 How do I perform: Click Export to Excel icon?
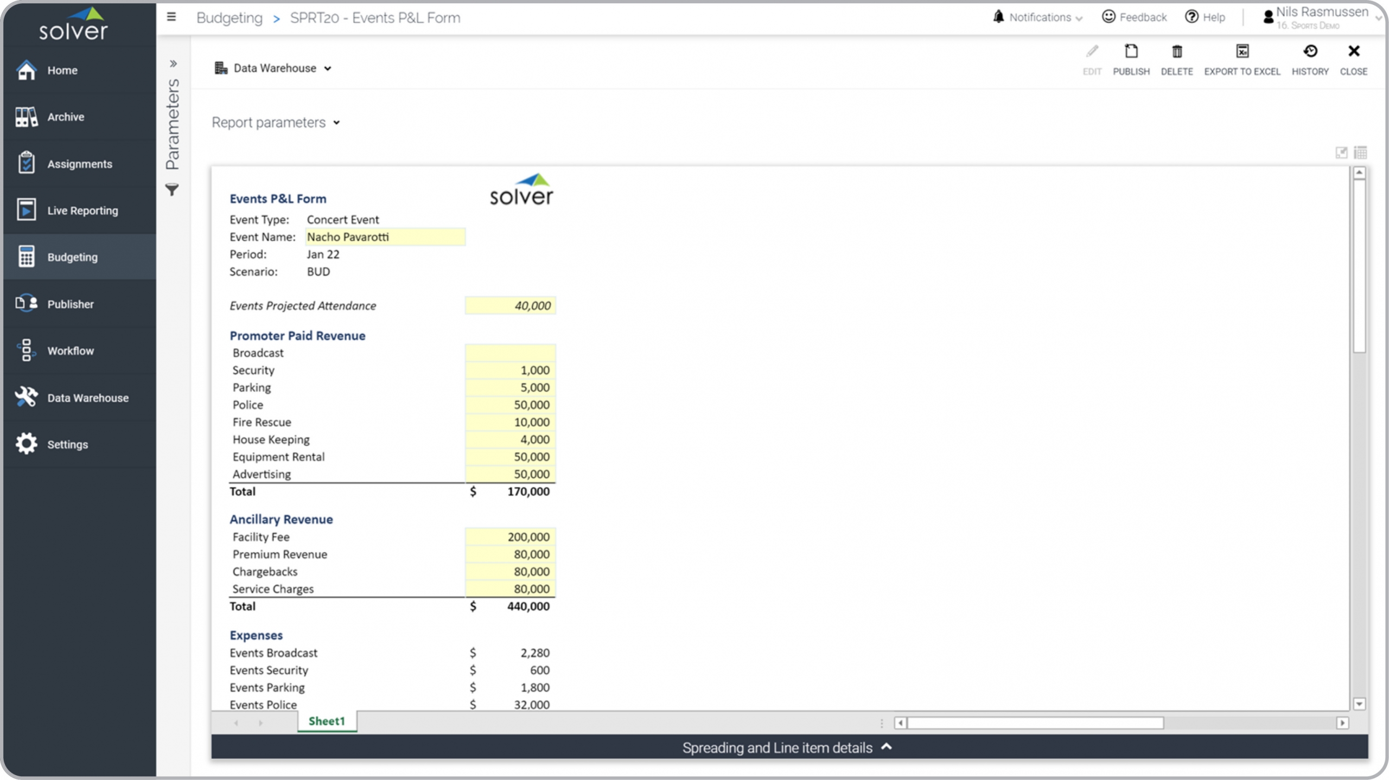pos(1241,52)
